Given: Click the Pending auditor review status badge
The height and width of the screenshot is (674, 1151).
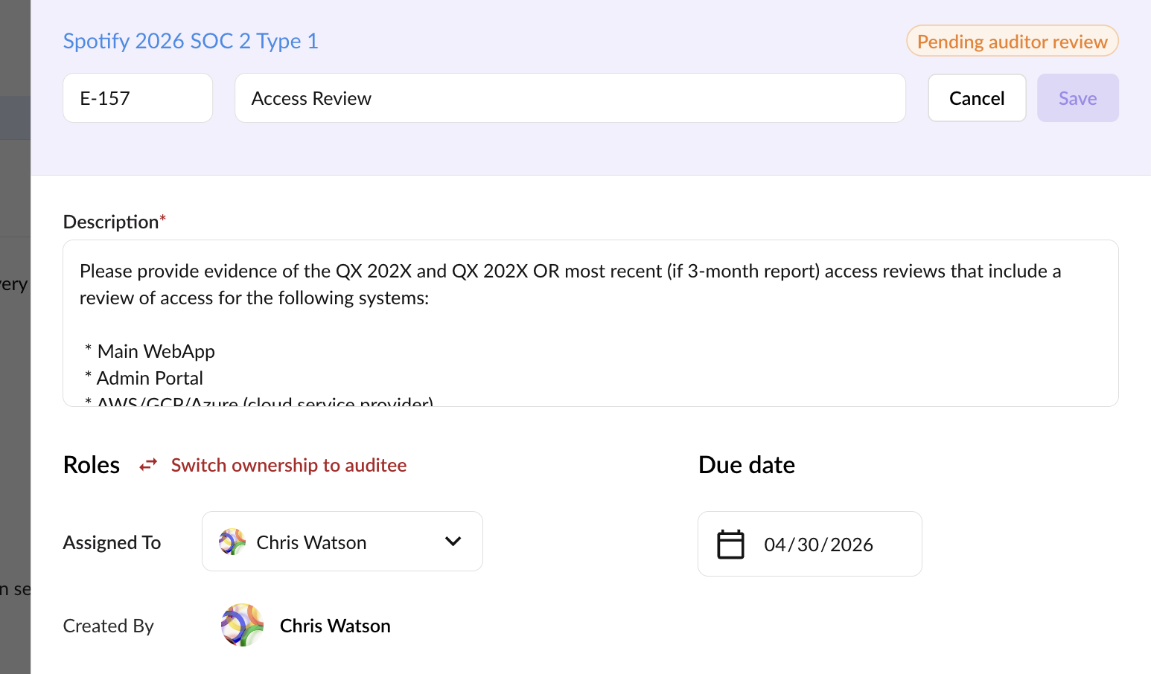Looking at the screenshot, I should click(1012, 41).
